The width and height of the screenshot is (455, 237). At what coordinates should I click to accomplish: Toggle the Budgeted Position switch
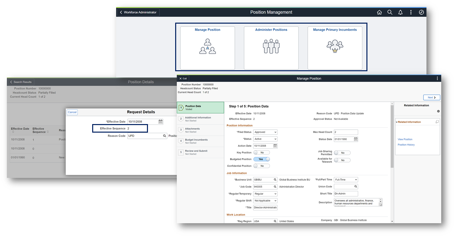(261, 159)
